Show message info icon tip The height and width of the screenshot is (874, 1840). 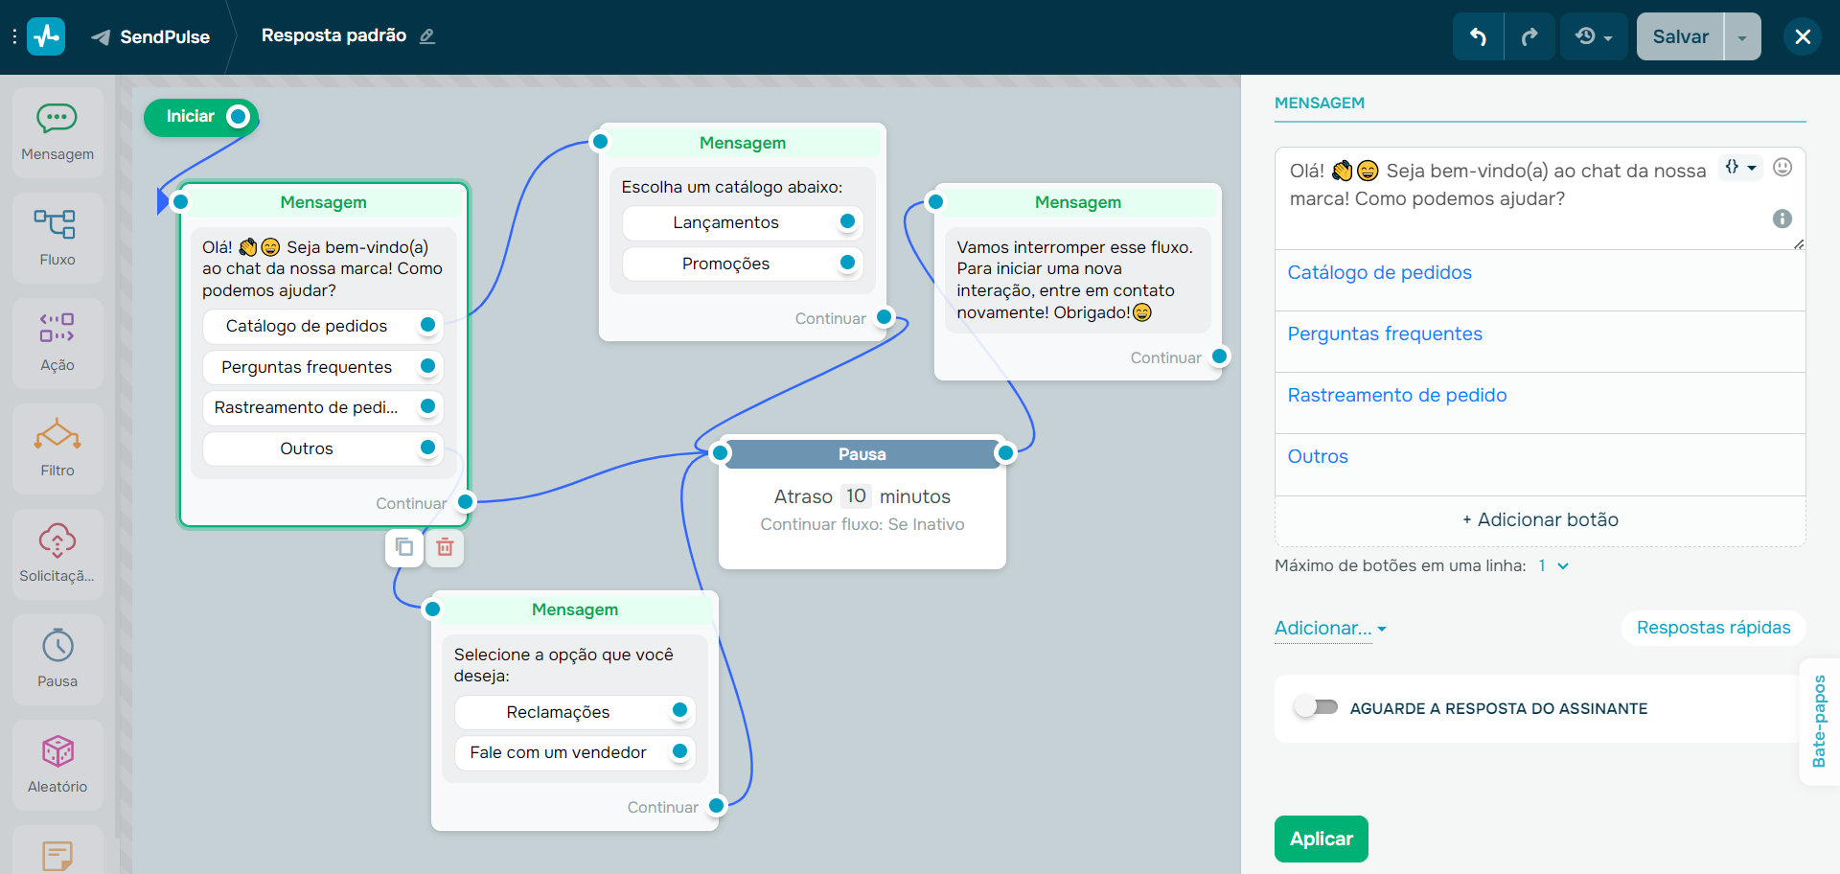coord(1782,218)
